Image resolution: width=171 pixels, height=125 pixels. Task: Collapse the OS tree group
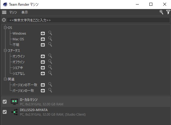(5, 27)
